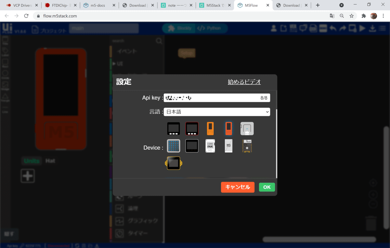Select the orange M5StickC device
This screenshot has height=248, width=390.
pyautogui.click(x=210, y=129)
